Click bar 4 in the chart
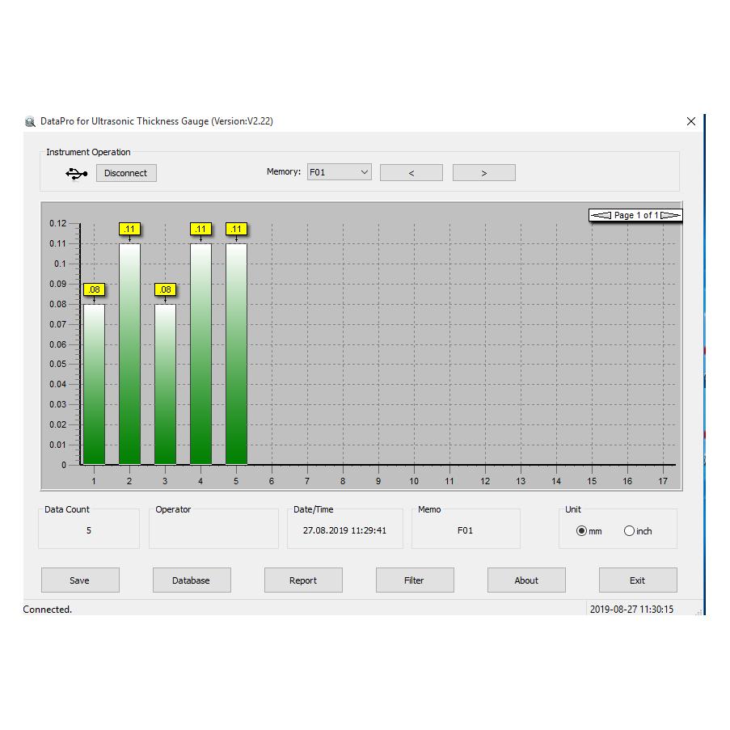This screenshot has width=730, height=730. (200, 354)
